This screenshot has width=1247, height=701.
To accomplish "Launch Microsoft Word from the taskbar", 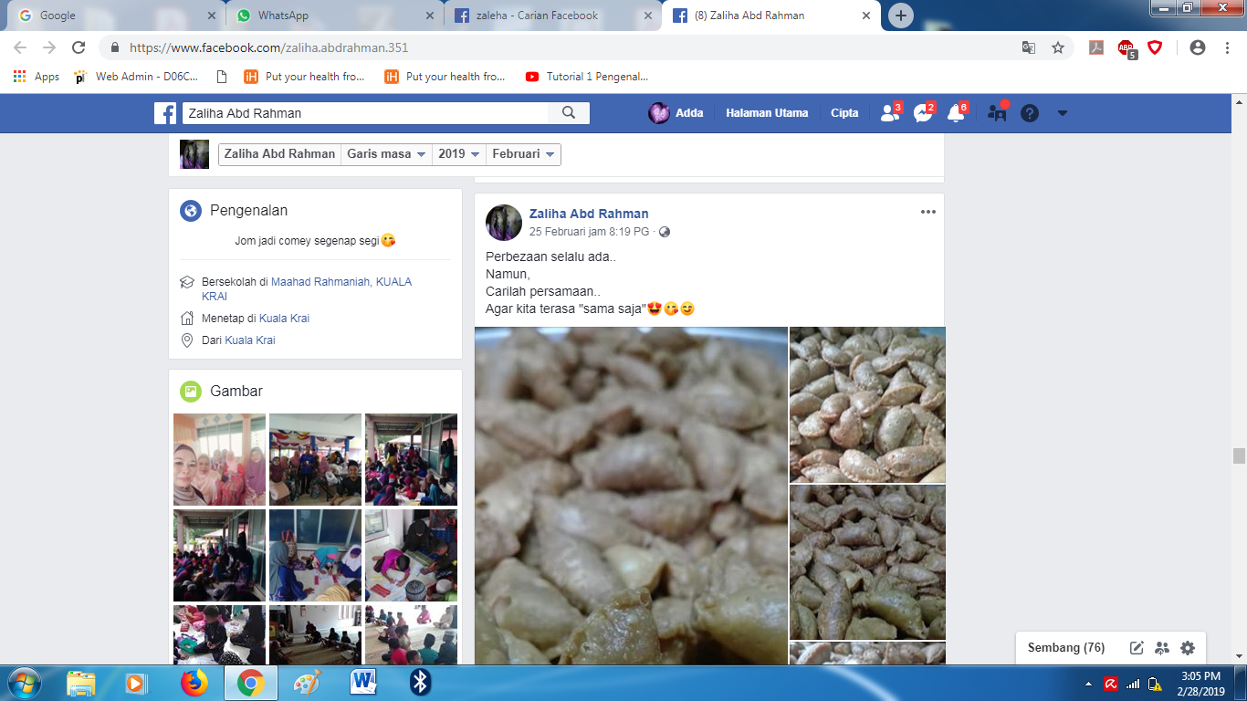I will pyautogui.click(x=363, y=682).
